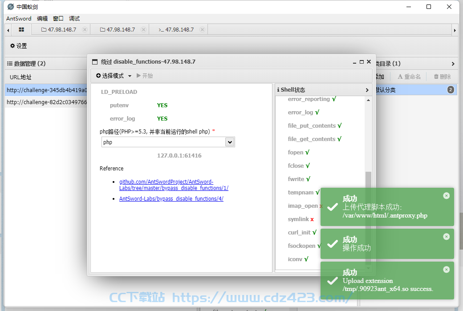Click the file_put_contents status entry
Viewport: 463px width, 311px height.
click(314, 126)
